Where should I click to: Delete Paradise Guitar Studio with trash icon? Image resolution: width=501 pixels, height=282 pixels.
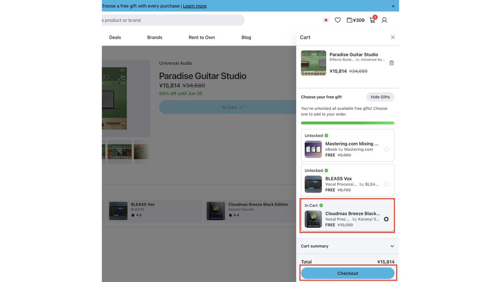click(x=392, y=63)
